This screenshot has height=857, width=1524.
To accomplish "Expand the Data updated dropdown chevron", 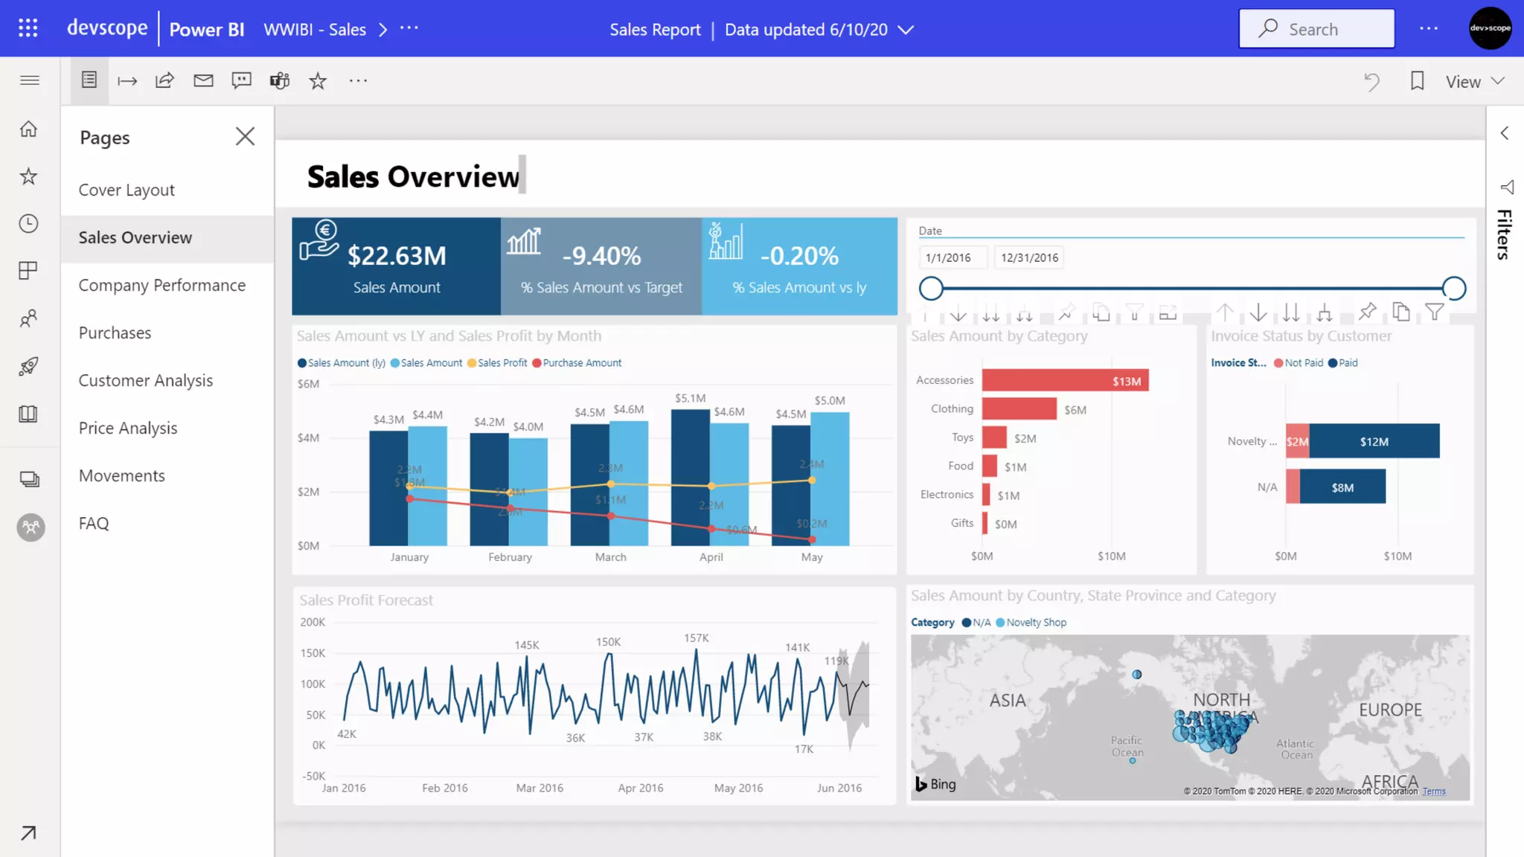I will tap(906, 30).
